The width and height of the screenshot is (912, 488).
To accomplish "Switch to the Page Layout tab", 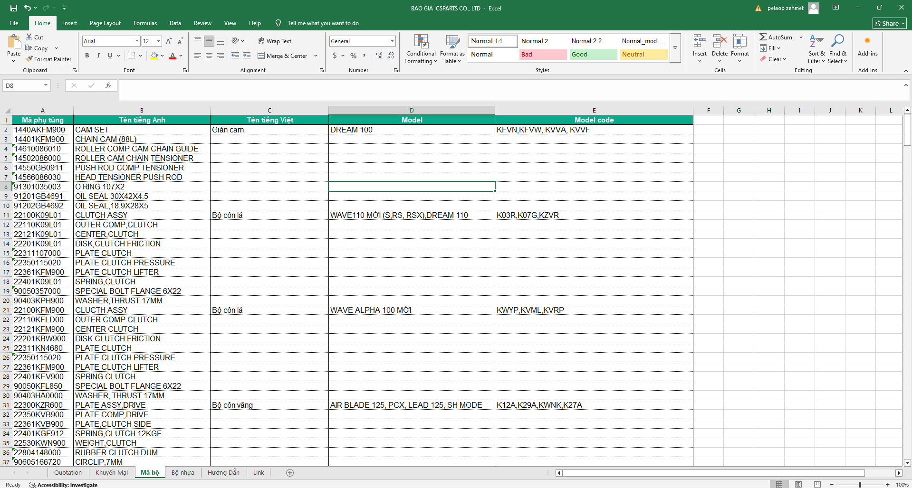I will (x=105, y=23).
